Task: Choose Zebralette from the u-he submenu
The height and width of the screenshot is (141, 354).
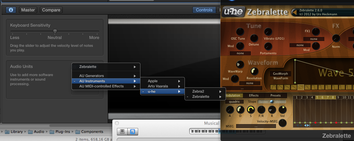Action: (x=205, y=96)
